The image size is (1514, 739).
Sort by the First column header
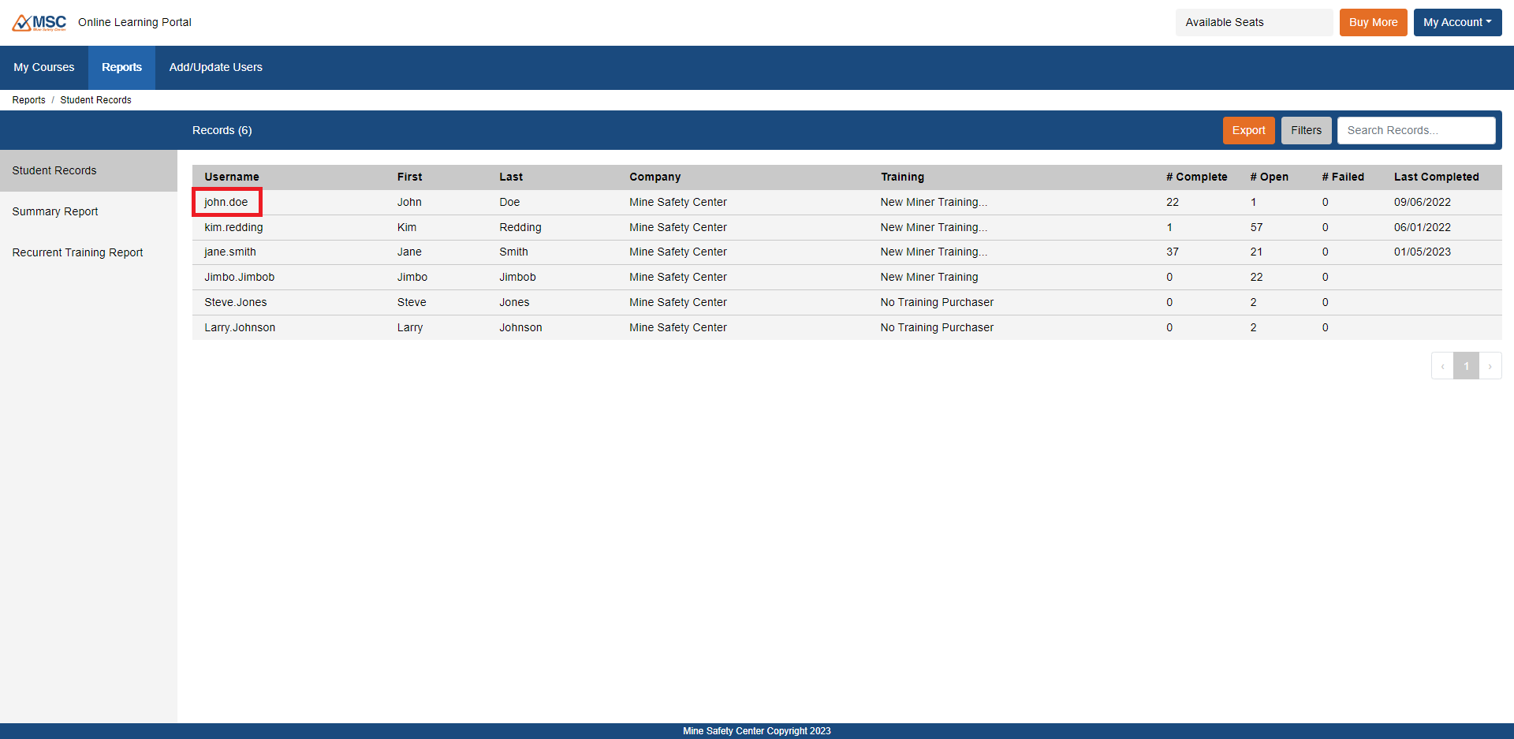pyautogui.click(x=409, y=177)
